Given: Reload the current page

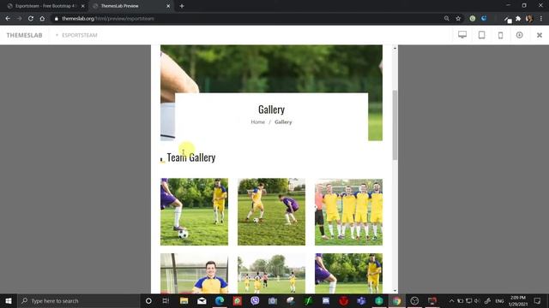Looking at the screenshot, I should (x=31, y=19).
